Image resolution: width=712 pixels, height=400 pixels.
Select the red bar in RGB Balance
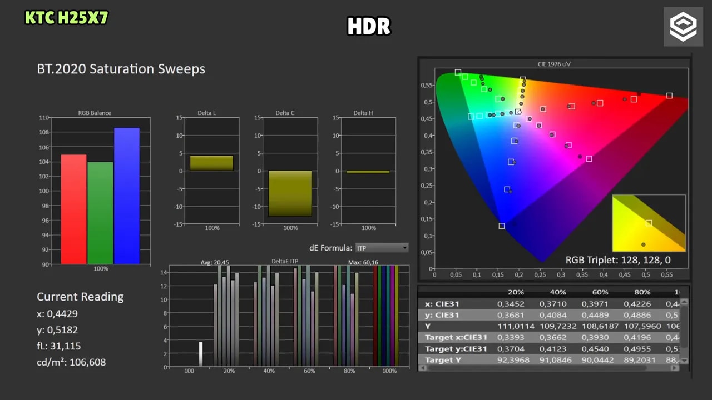pos(73,209)
